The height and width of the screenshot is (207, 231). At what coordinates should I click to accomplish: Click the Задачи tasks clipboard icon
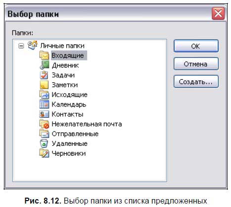click(44, 75)
